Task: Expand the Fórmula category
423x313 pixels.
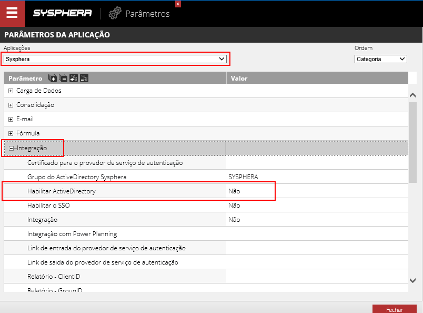Action: click(11, 133)
